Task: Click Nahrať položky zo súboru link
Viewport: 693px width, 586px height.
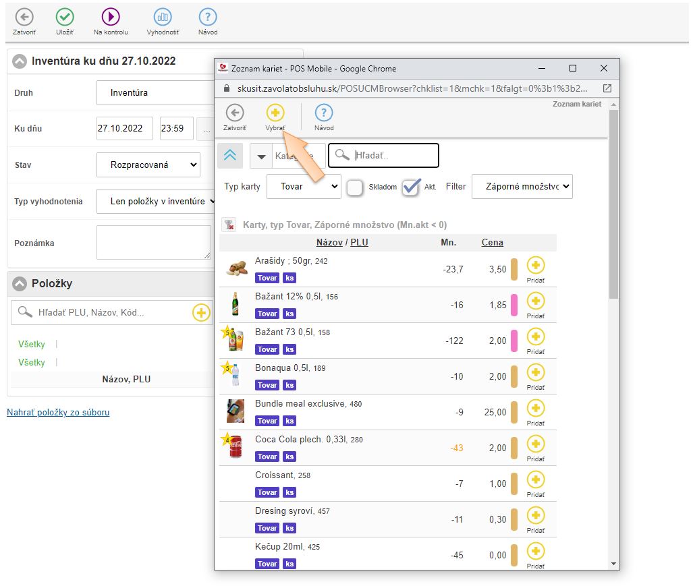Action: [x=58, y=412]
